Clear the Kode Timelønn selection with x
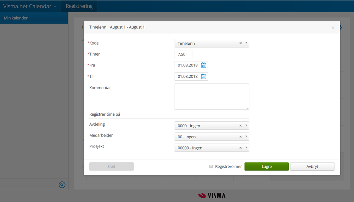The height and width of the screenshot is (202, 354). (241, 43)
